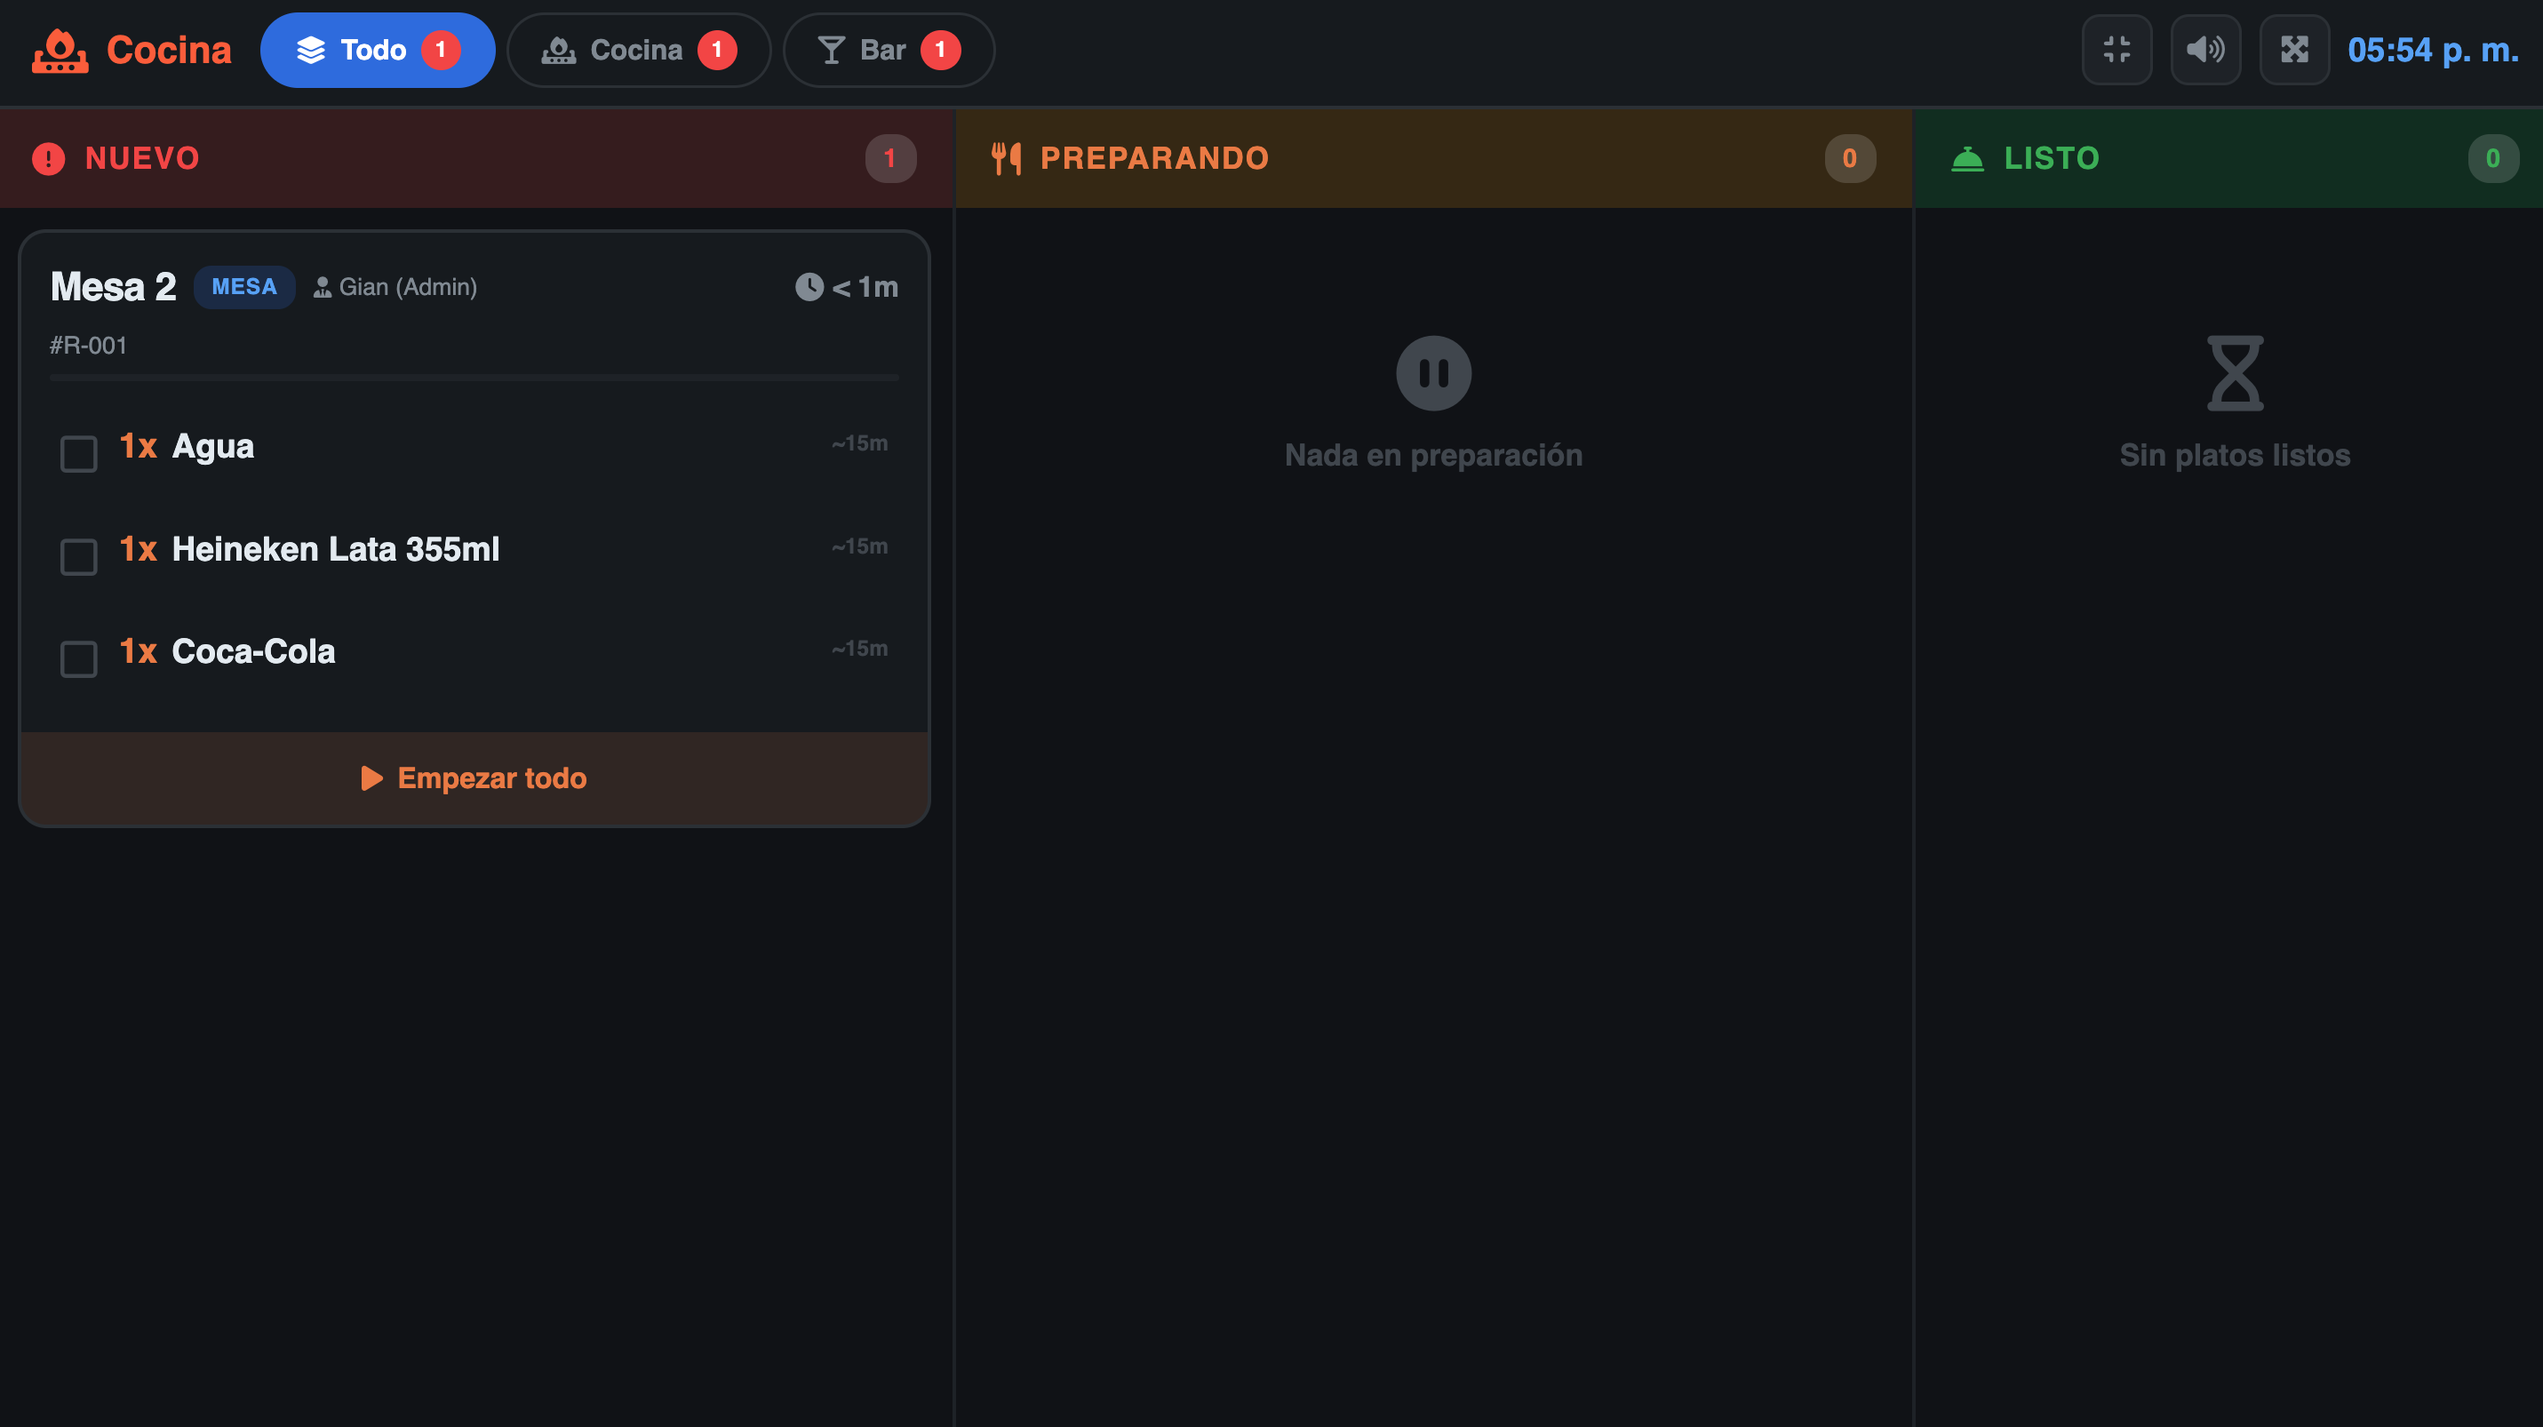The width and height of the screenshot is (2543, 1427).
Task: Toggle the sound speaker icon
Action: click(x=2205, y=50)
